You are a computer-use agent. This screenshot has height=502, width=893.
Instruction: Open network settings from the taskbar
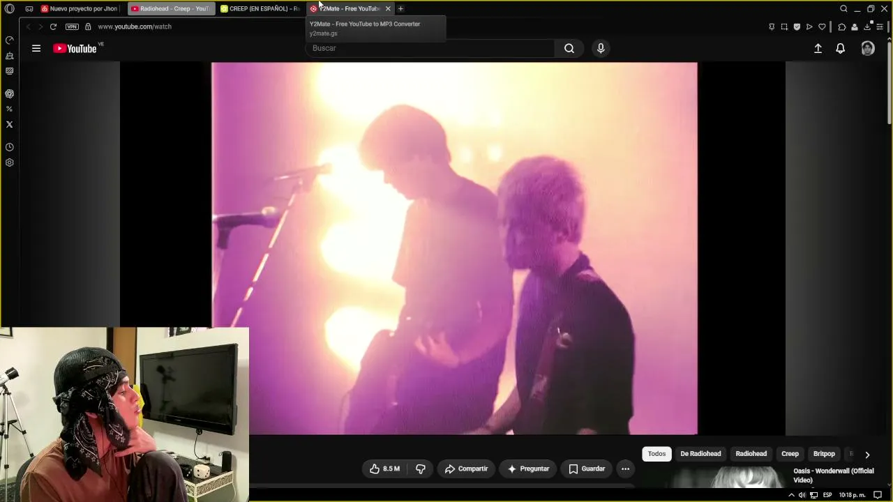[813, 495]
